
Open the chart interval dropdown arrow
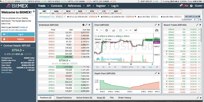pyautogui.click(x=101, y=30)
